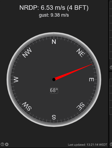Select the W label on the compass
Viewport: 112px width, 148px height.
(16, 80)
